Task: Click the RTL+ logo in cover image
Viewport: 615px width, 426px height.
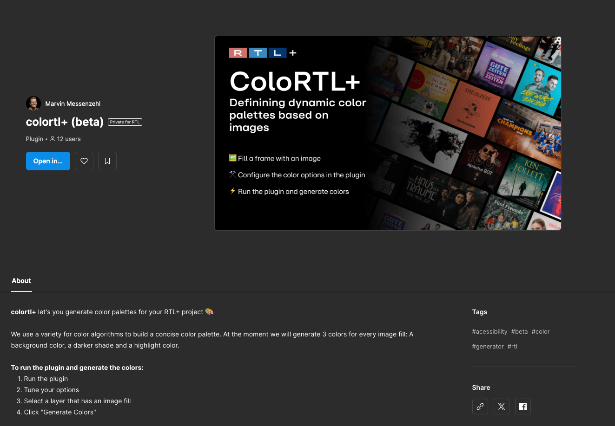Action: pyautogui.click(x=263, y=53)
